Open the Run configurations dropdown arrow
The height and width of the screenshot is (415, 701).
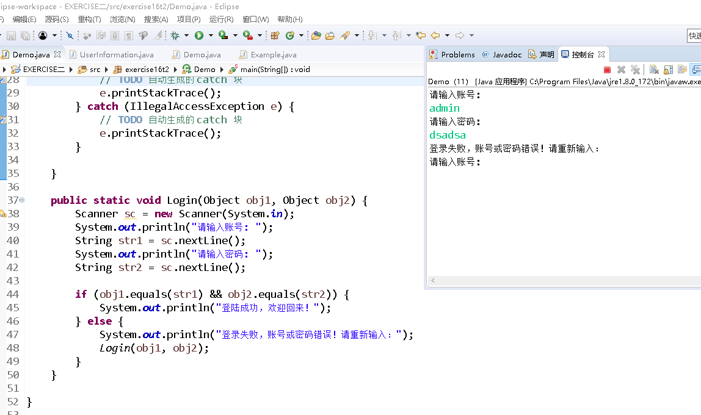click(211, 35)
